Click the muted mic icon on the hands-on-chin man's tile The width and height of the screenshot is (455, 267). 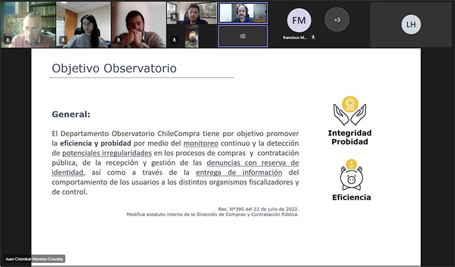pyautogui.click(x=118, y=40)
